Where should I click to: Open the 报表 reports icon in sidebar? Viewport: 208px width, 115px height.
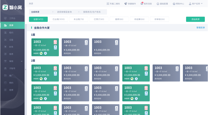click(x=5, y=54)
